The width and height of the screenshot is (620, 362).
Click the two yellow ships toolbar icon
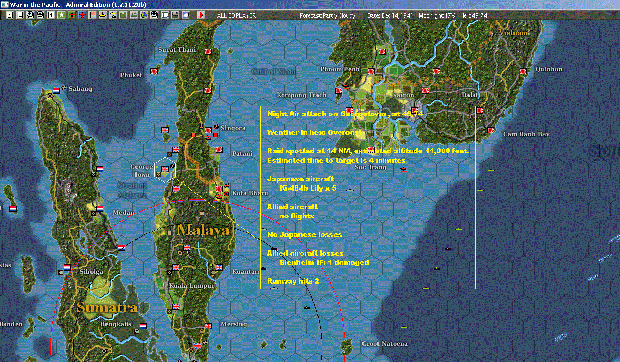[113, 15]
